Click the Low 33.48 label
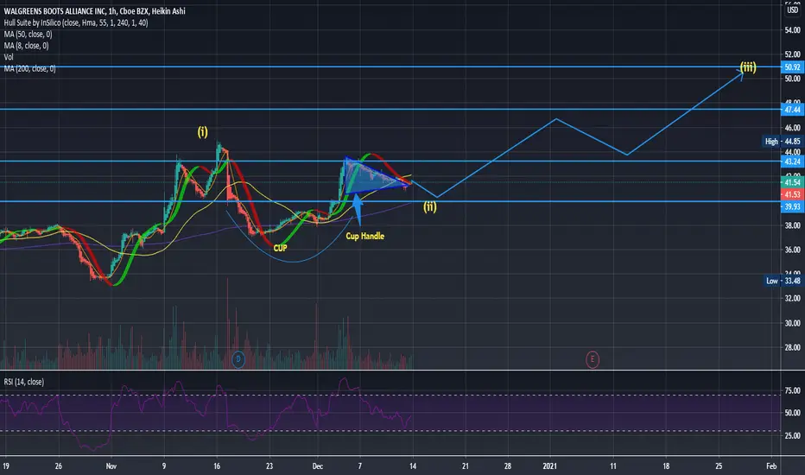805x475 pixels. click(x=783, y=281)
